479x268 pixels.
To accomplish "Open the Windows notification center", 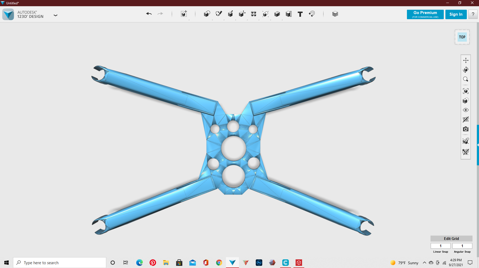I will 470,263.
